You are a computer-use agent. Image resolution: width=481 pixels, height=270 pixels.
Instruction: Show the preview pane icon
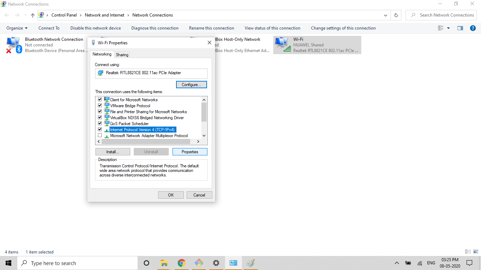[x=460, y=28]
